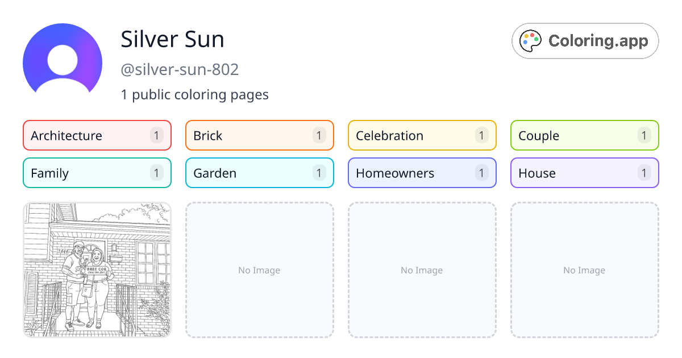Click the count badge on Architecture
The width and height of the screenshot is (682, 358).
coord(156,135)
